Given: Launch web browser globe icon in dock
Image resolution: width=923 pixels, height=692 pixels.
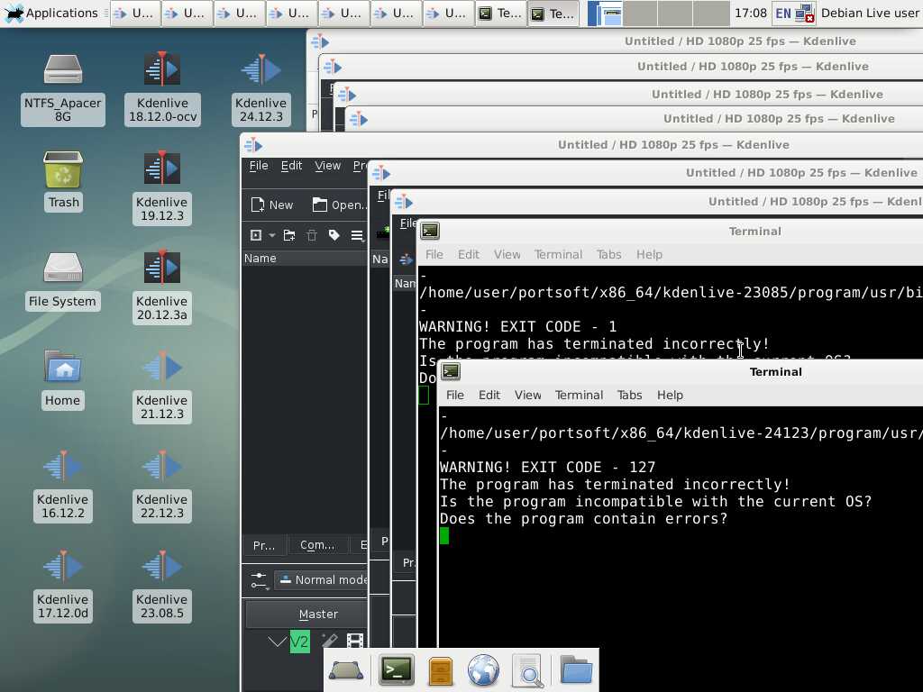Looking at the screenshot, I should point(484,670).
